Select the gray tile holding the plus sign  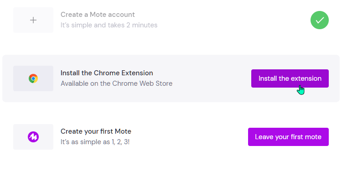click(x=33, y=20)
